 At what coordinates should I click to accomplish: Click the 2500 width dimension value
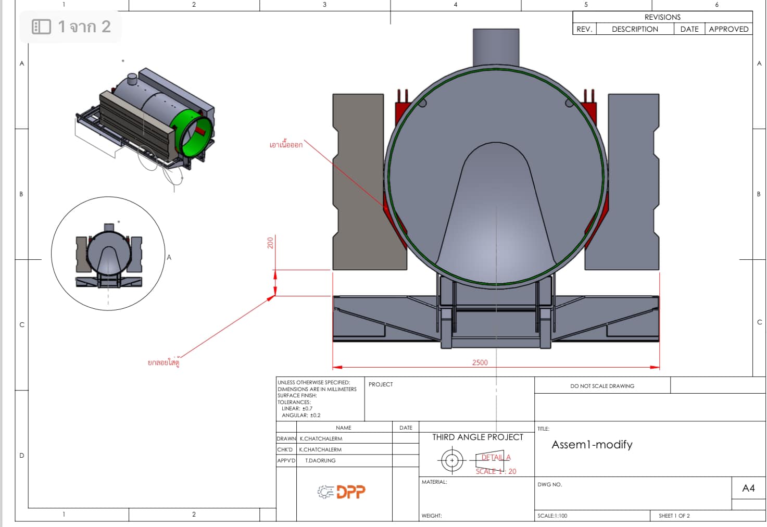480,362
